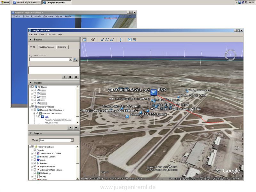The image size is (256, 192).
Task: Disable the borders layer checkbox
Action: coord(35,163)
